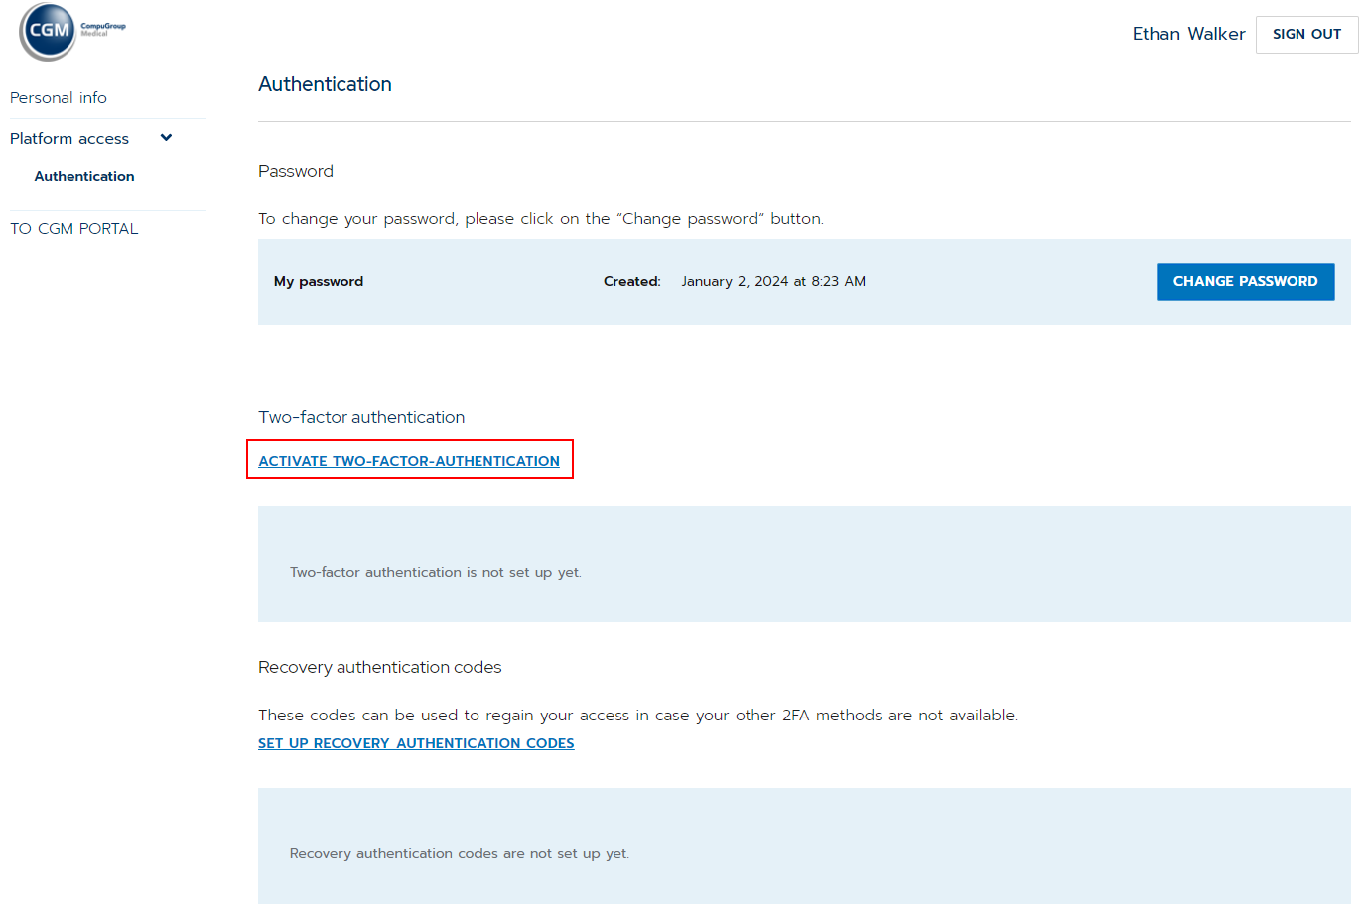The width and height of the screenshot is (1365, 912).
Task: Select the Authentication page title
Action: [x=325, y=84]
